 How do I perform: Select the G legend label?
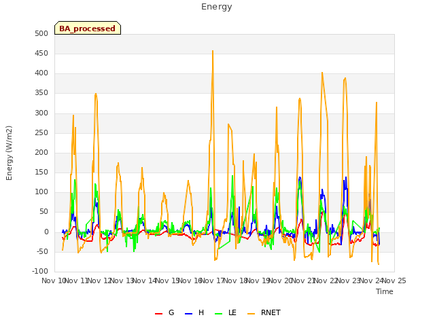(x=171, y=312)
